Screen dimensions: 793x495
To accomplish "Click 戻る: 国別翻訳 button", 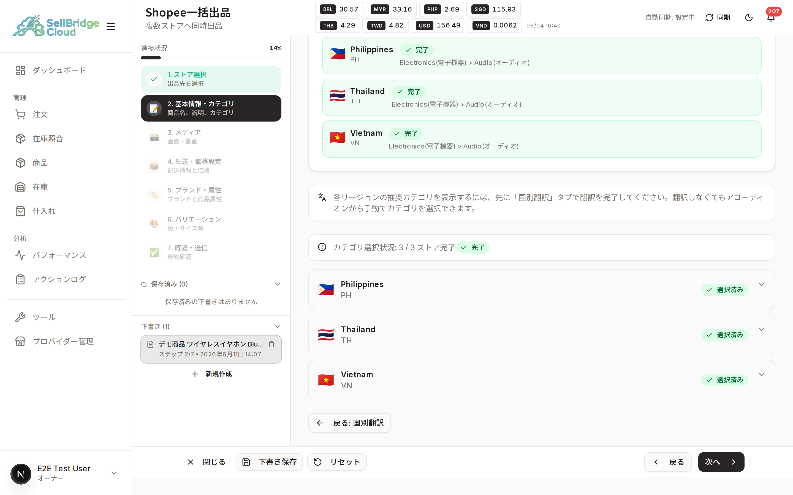I will pyautogui.click(x=350, y=423).
